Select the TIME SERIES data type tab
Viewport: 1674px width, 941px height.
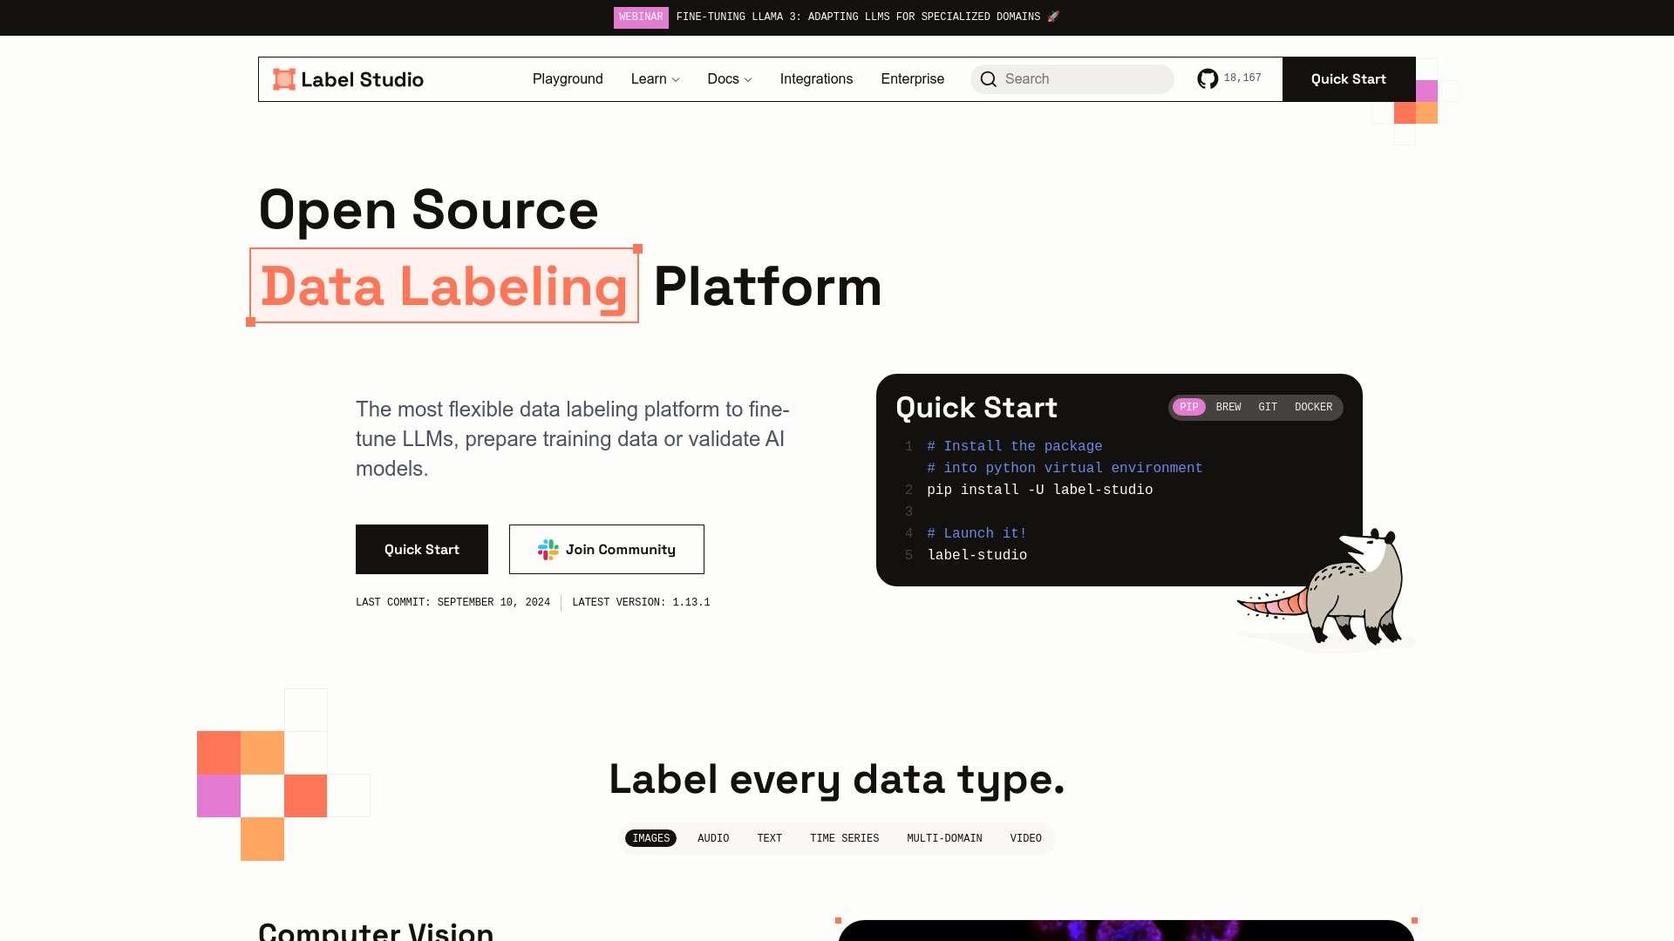[x=844, y=838]
